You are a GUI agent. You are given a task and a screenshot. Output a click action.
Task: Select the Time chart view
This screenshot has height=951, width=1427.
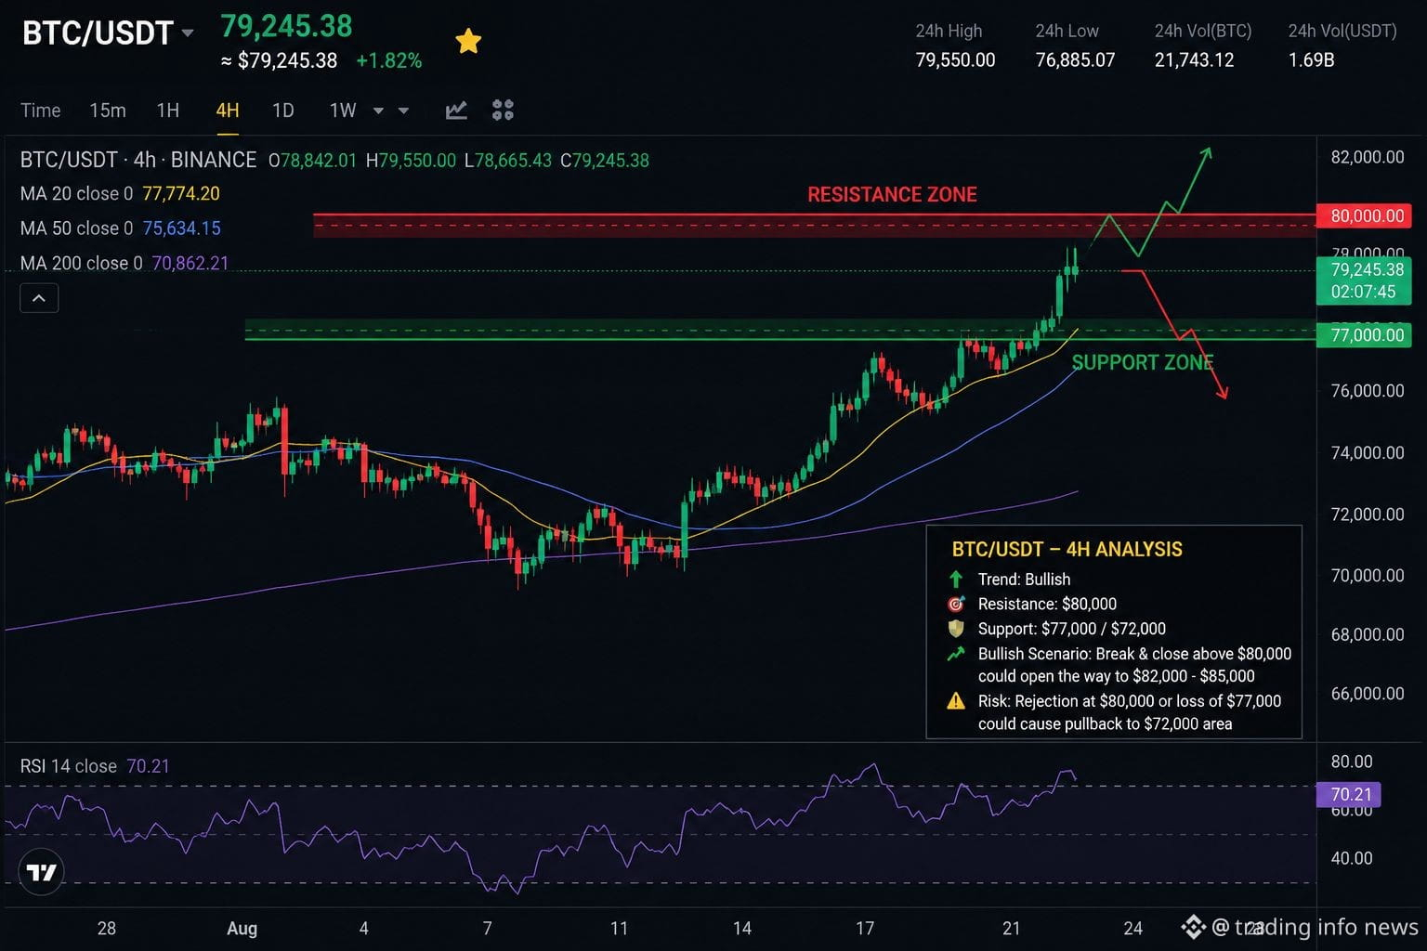pyautogui.click(x=41, y=111)
